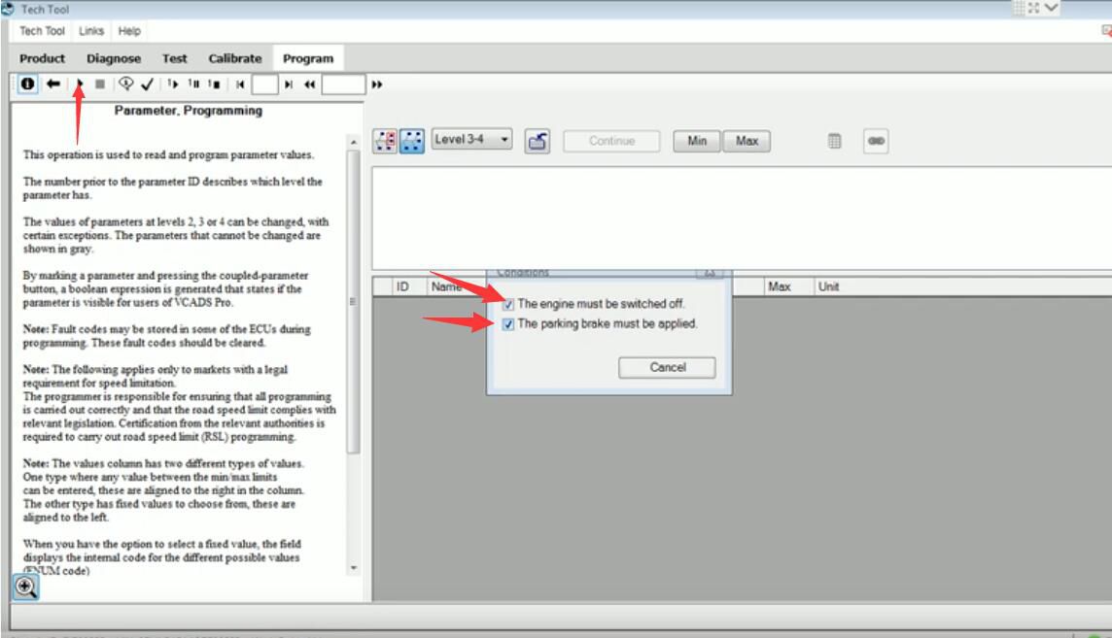The height and width of the screenshot is (638, 1112).
Task: Open the Links menu
Action: [91, 31]
